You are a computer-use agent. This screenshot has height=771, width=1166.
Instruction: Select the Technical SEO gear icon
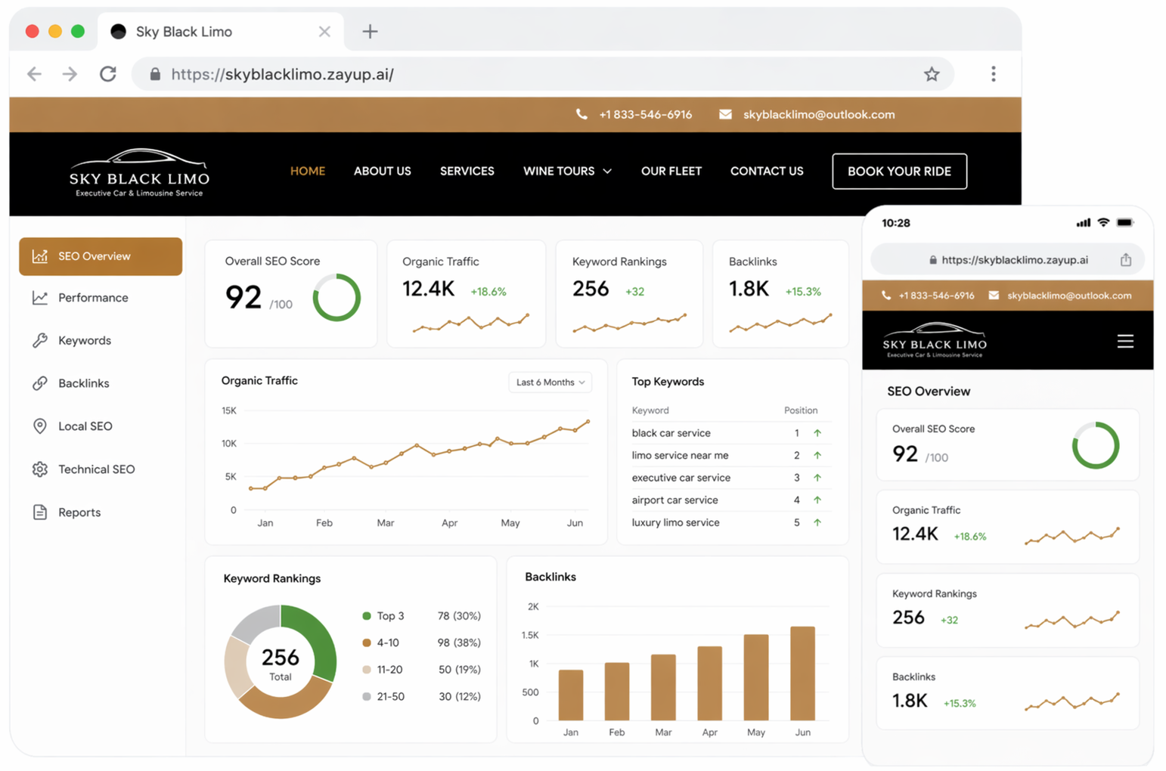click(x=40, y=469)
